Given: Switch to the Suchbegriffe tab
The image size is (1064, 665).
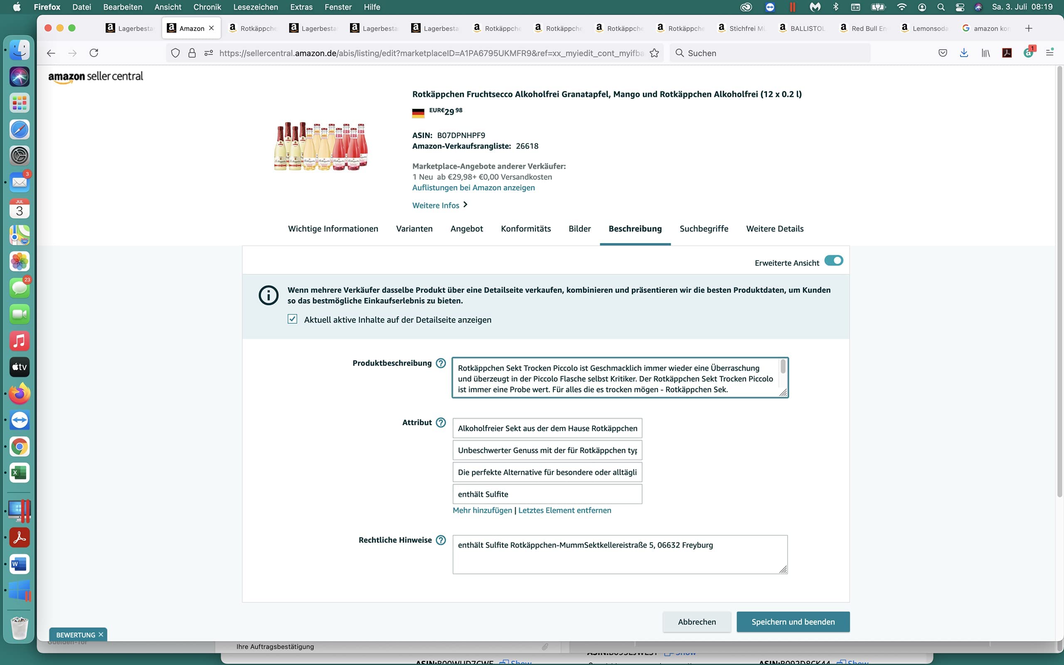Looking at the screenshot, I should (704, 229).
